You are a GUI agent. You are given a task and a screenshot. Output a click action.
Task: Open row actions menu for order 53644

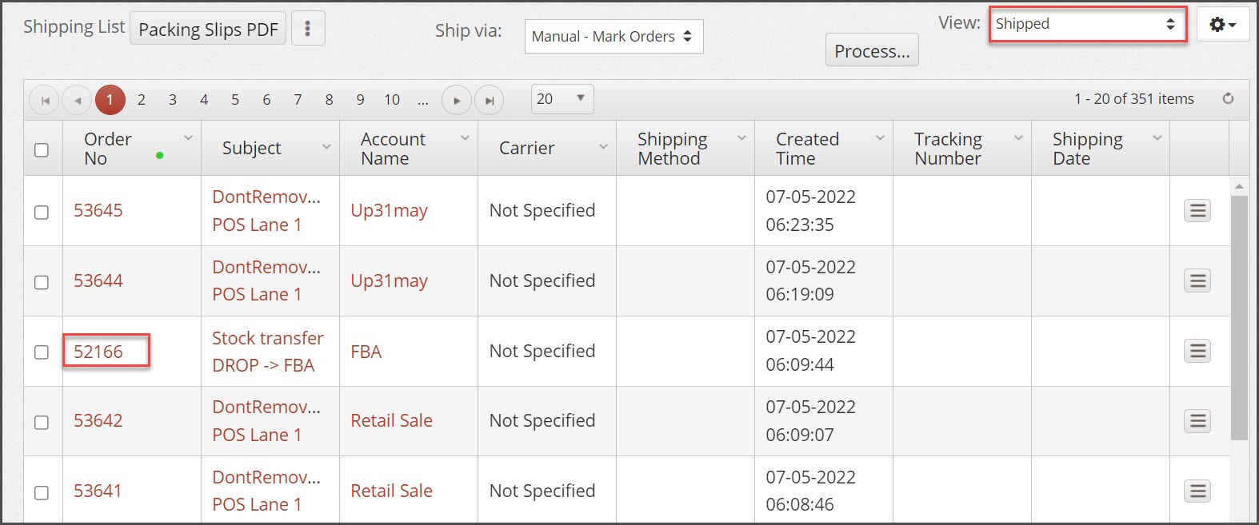coord(1197,280)
